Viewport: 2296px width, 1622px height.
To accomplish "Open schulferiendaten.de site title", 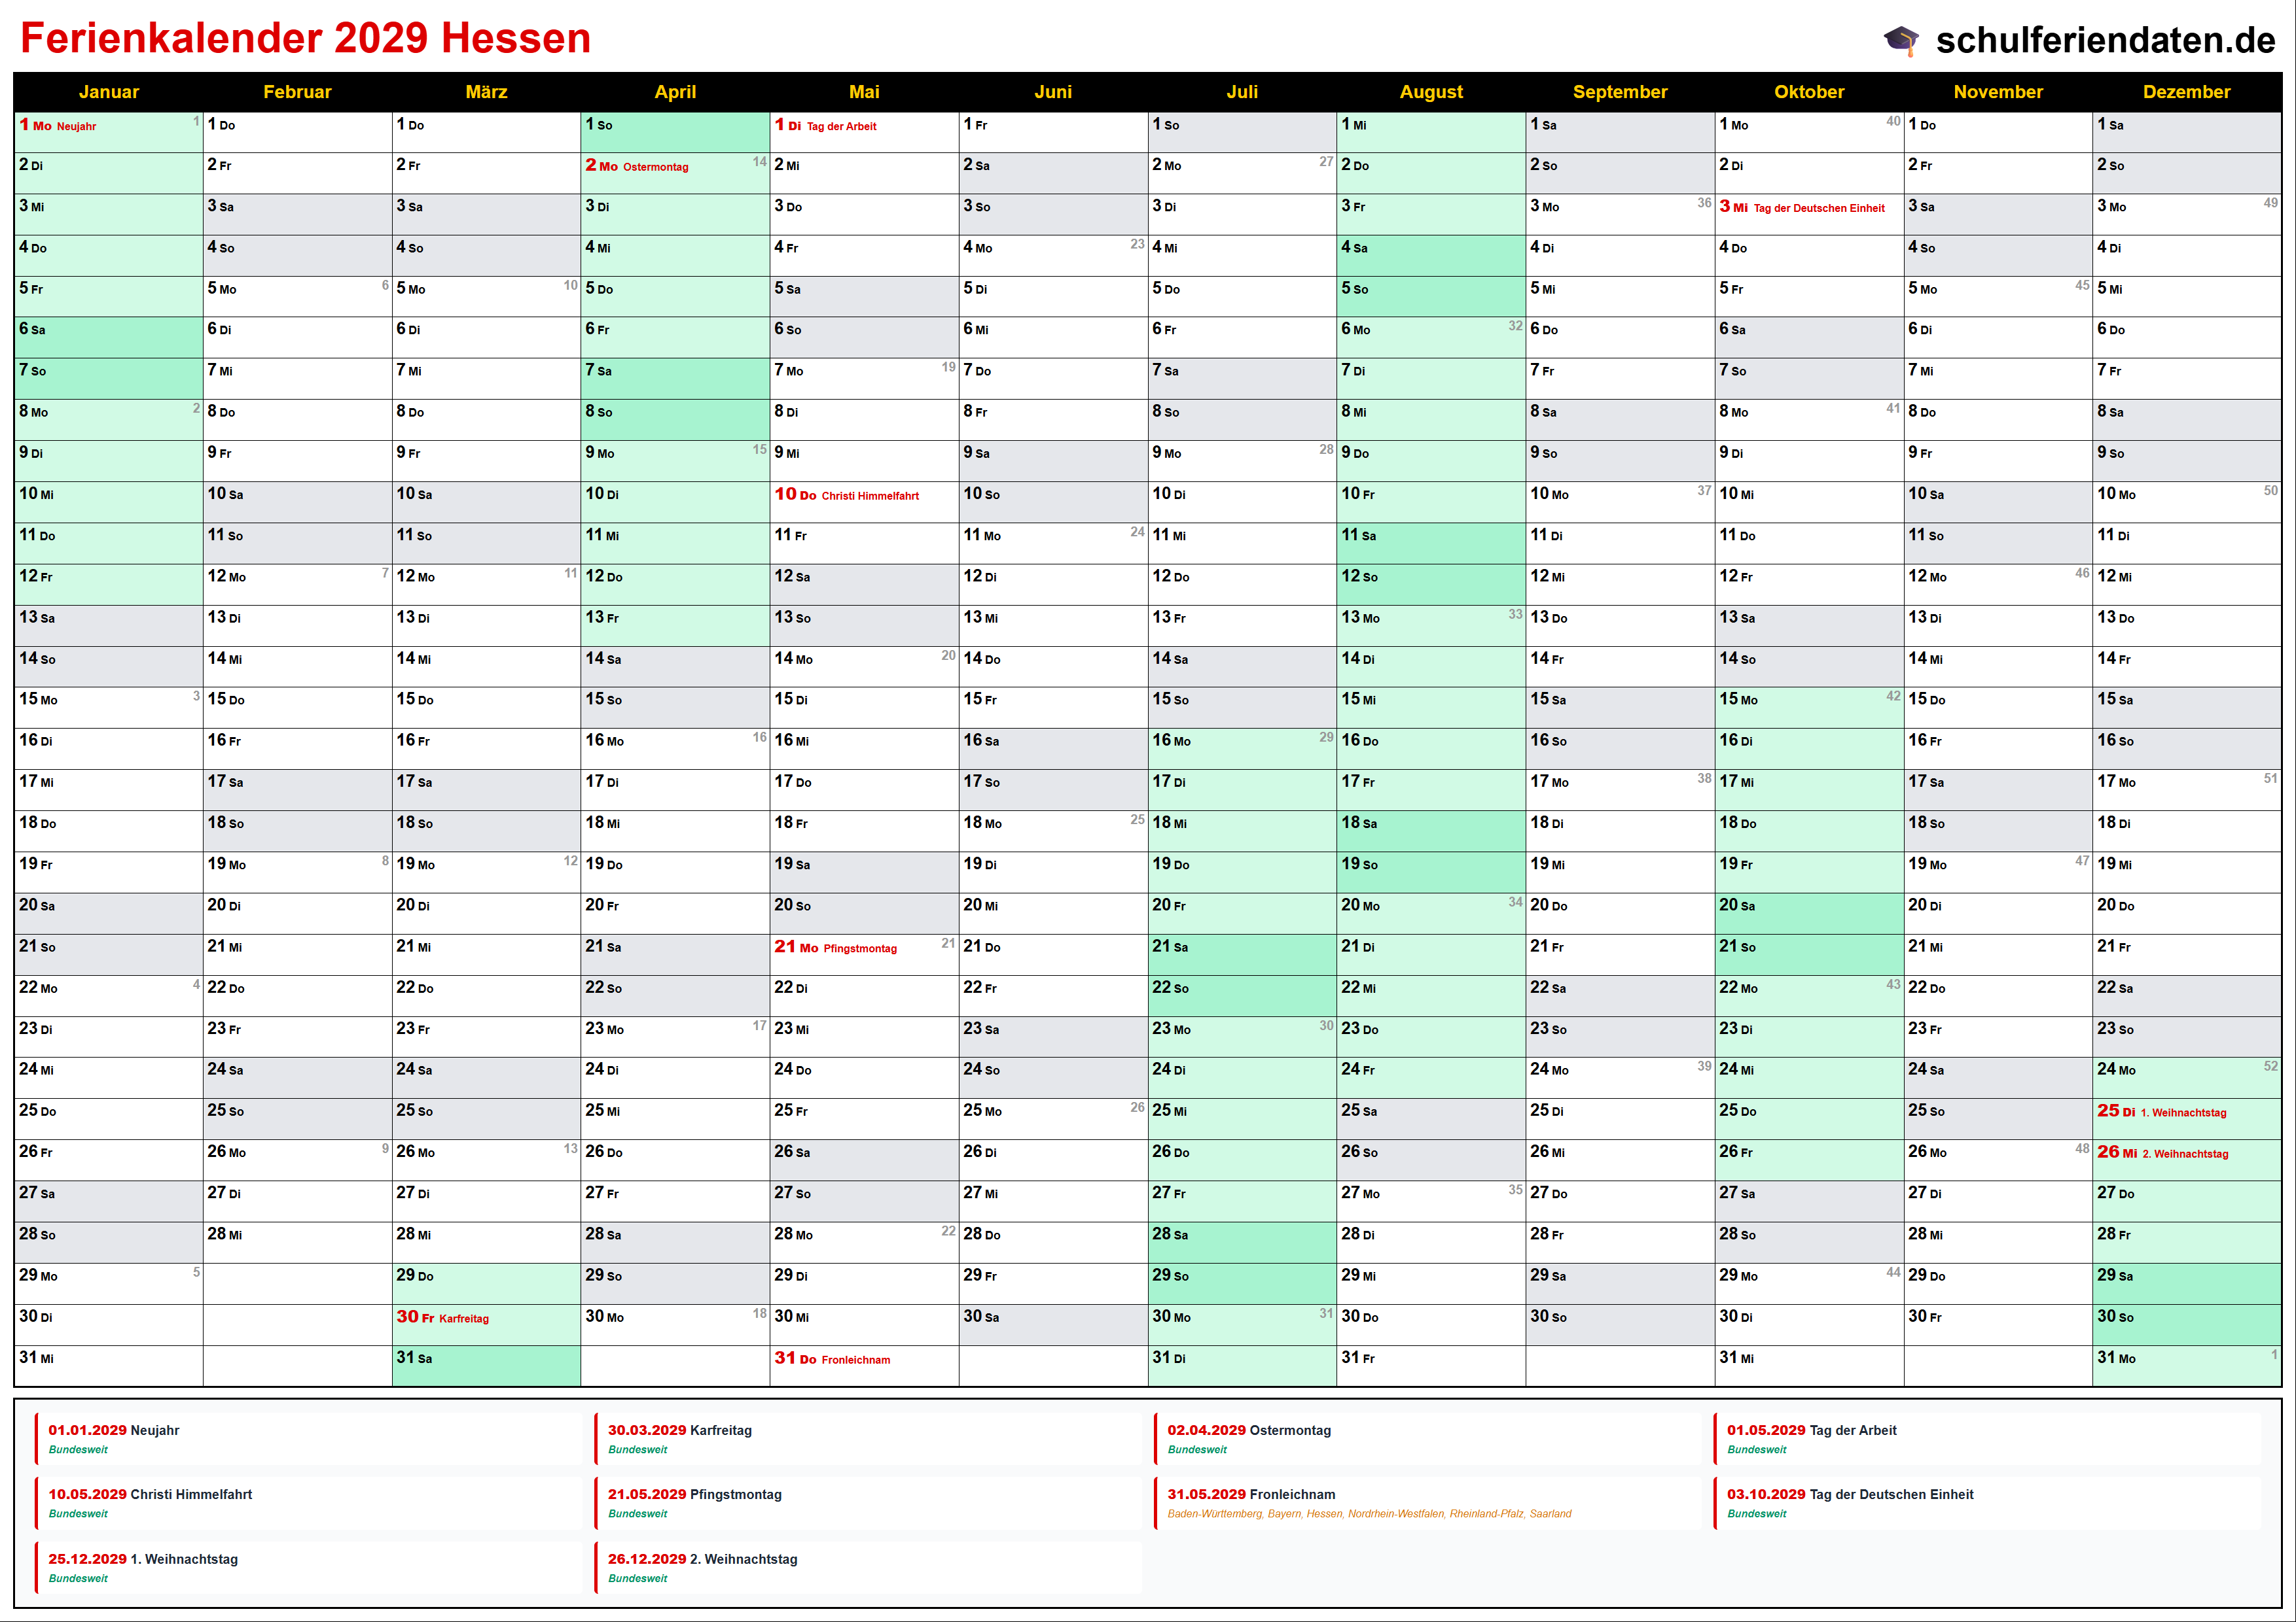I will [x=2105, y=40].
